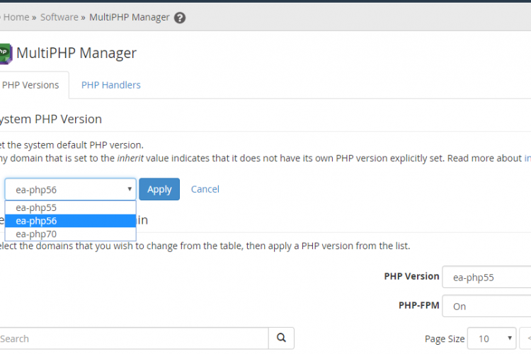This screenshot has height=354, width=531.
Task: Collapse the system PHP version dropdown showing ea-php56
Action: tap(70, 189)
